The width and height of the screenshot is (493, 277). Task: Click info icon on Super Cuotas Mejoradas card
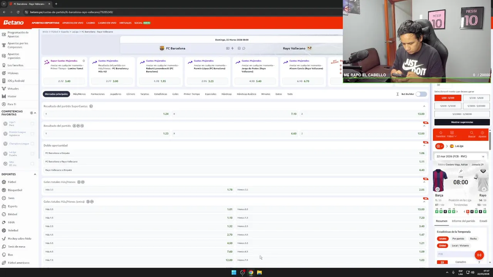tap(84, 61)
